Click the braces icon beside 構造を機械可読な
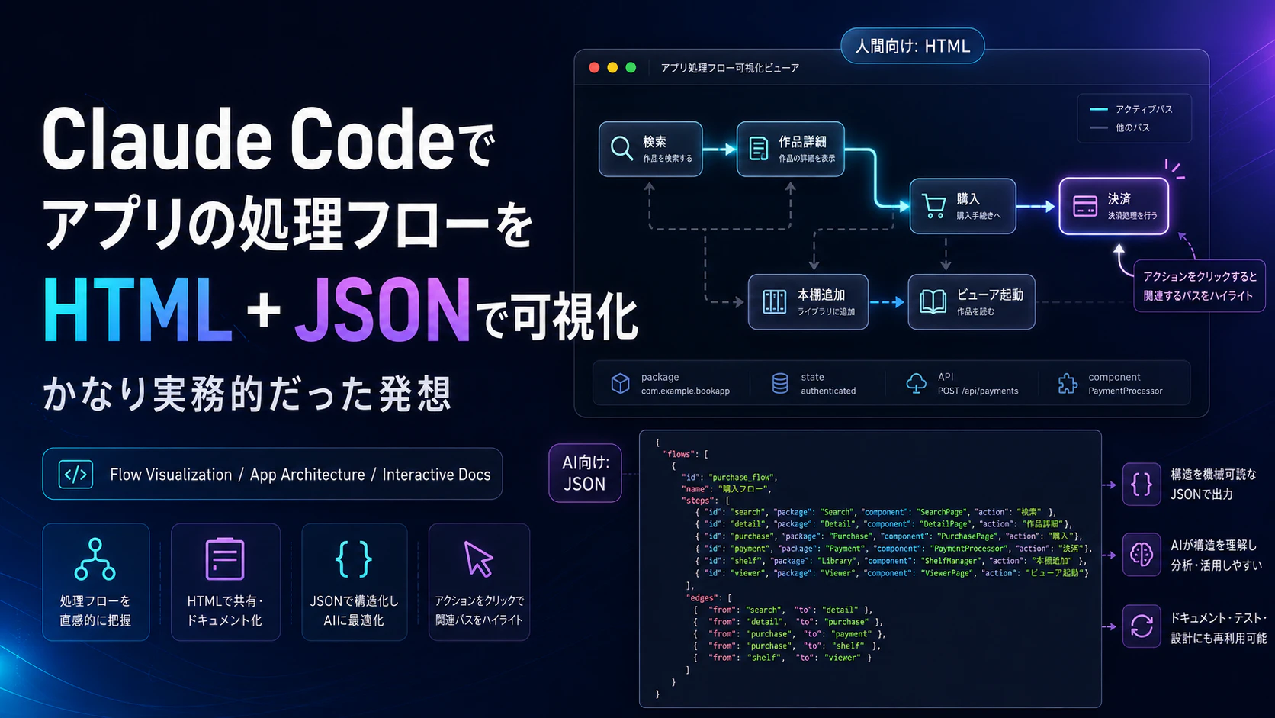The height and width of the screenshot is (718, 1275). 1142,485
